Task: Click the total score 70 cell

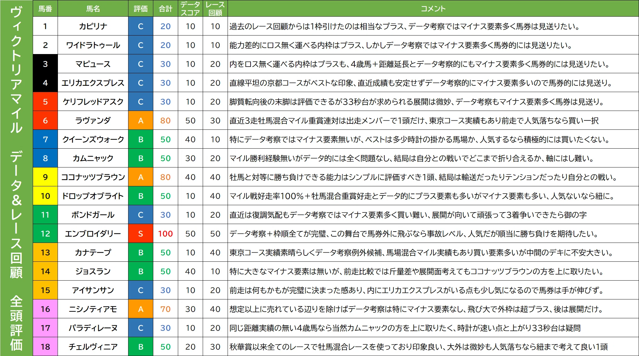Action: coord(166,309)
